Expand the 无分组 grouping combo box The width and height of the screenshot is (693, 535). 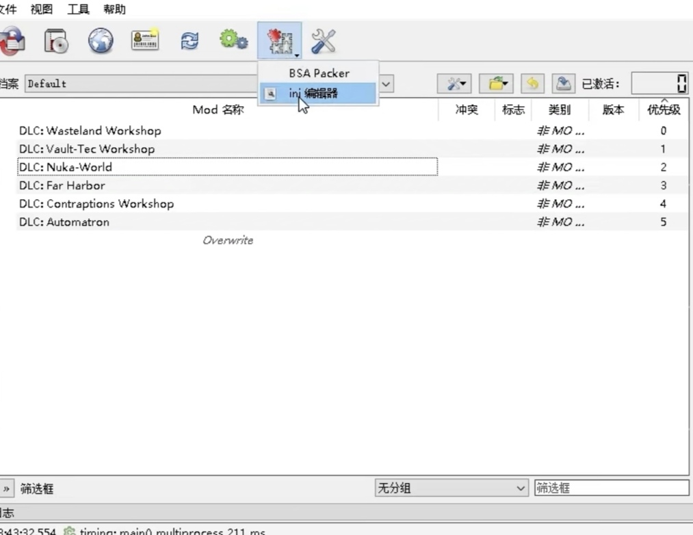452,488
